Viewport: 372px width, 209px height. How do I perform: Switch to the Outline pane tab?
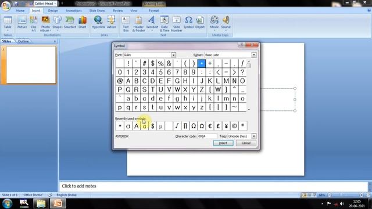coord(23,41)
